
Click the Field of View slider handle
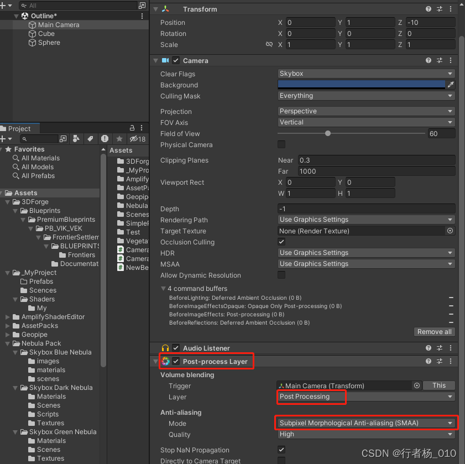click(x=328, y=133)
